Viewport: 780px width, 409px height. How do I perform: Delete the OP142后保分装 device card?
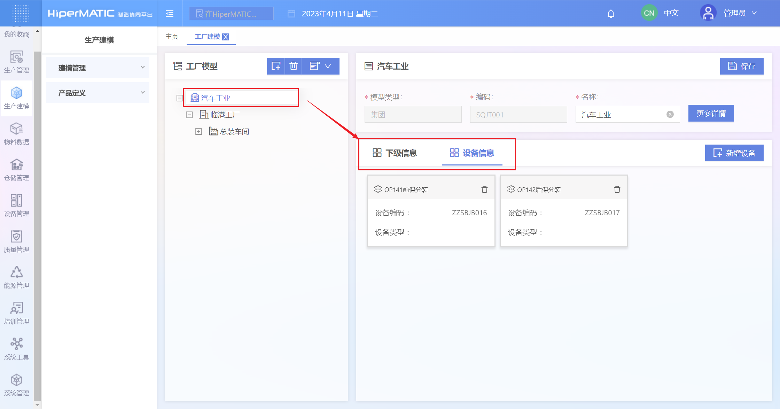click(x=617, y=190)
